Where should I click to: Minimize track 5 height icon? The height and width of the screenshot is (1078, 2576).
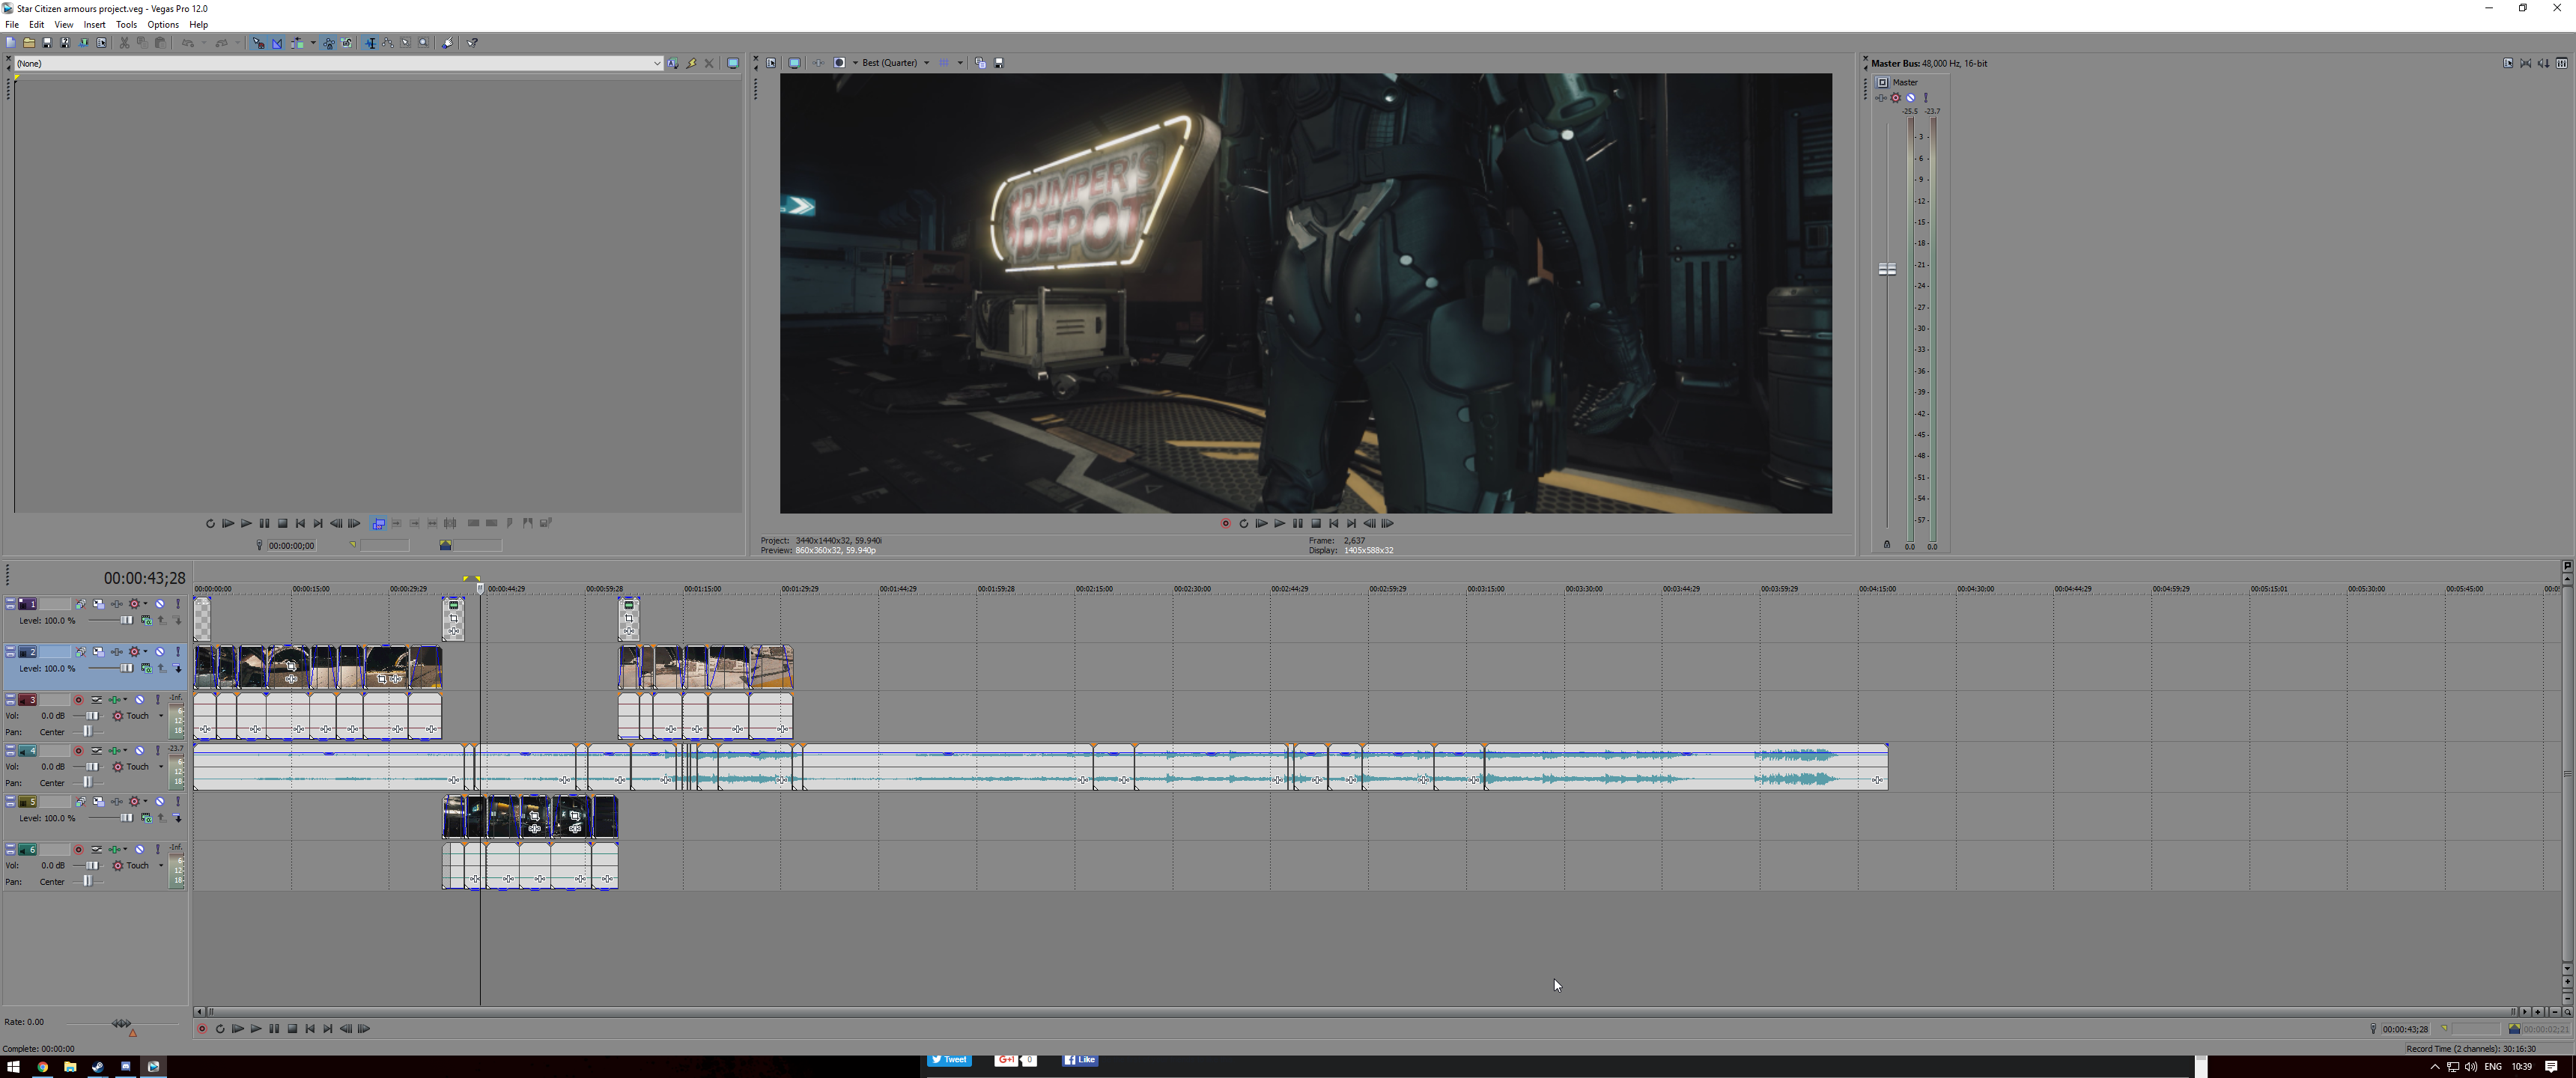tap(10, 798)
